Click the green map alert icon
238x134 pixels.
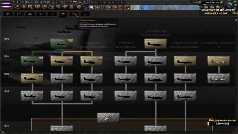pyautogui.click(x=110, y=7)
